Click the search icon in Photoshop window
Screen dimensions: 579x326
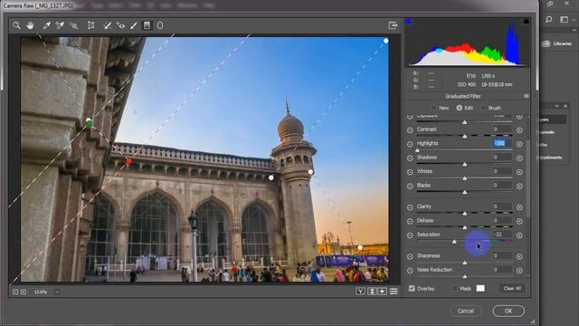[549, 19]
